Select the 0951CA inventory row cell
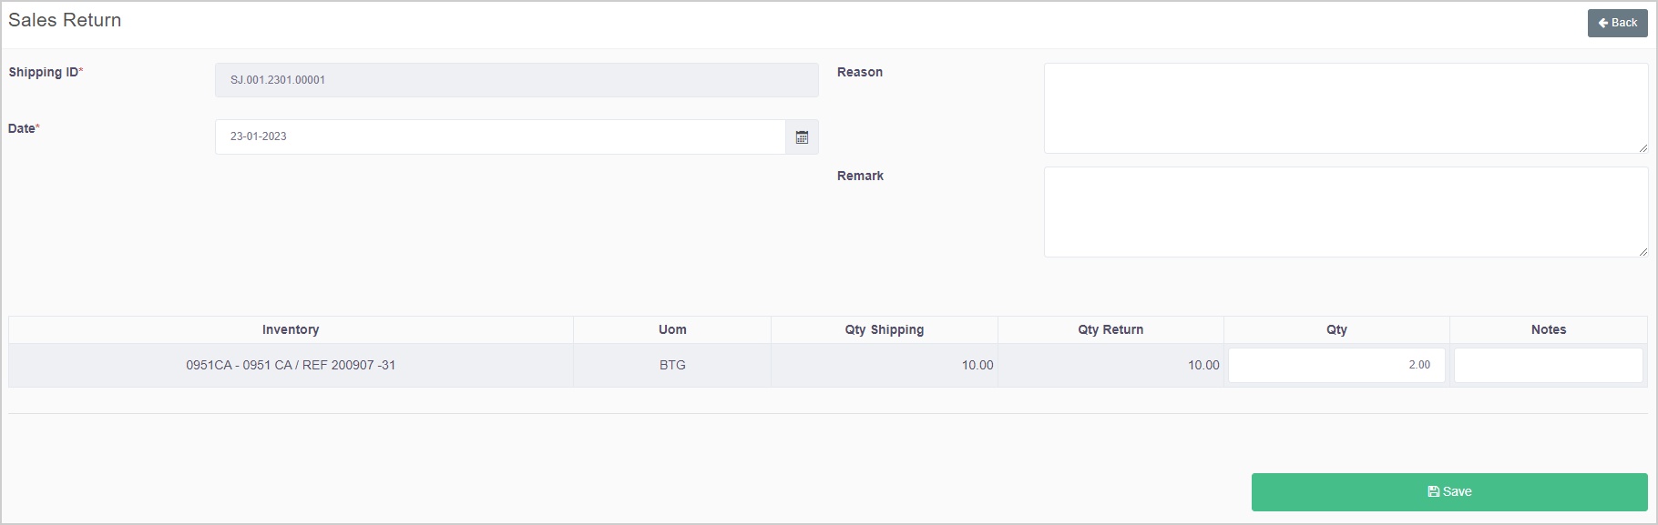 pos(291,365)
